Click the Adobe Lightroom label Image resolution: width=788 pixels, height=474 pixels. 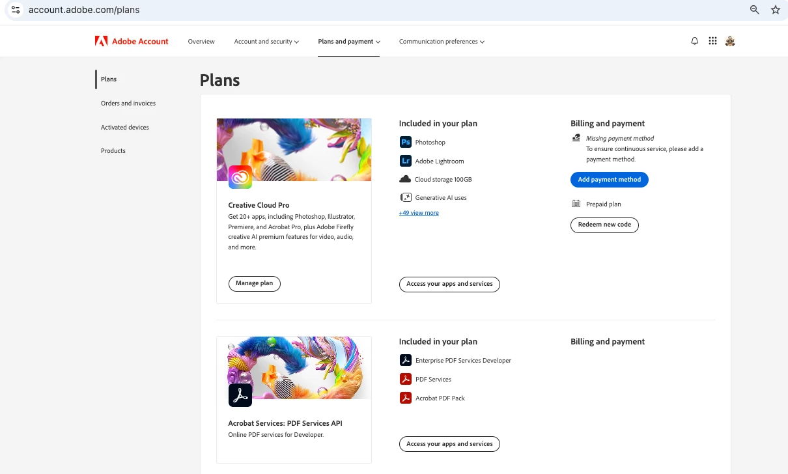coord(440,161)
